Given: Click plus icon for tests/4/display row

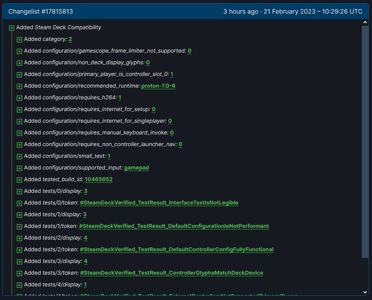Looking at the screenshot, I should [x=19, y=285].
